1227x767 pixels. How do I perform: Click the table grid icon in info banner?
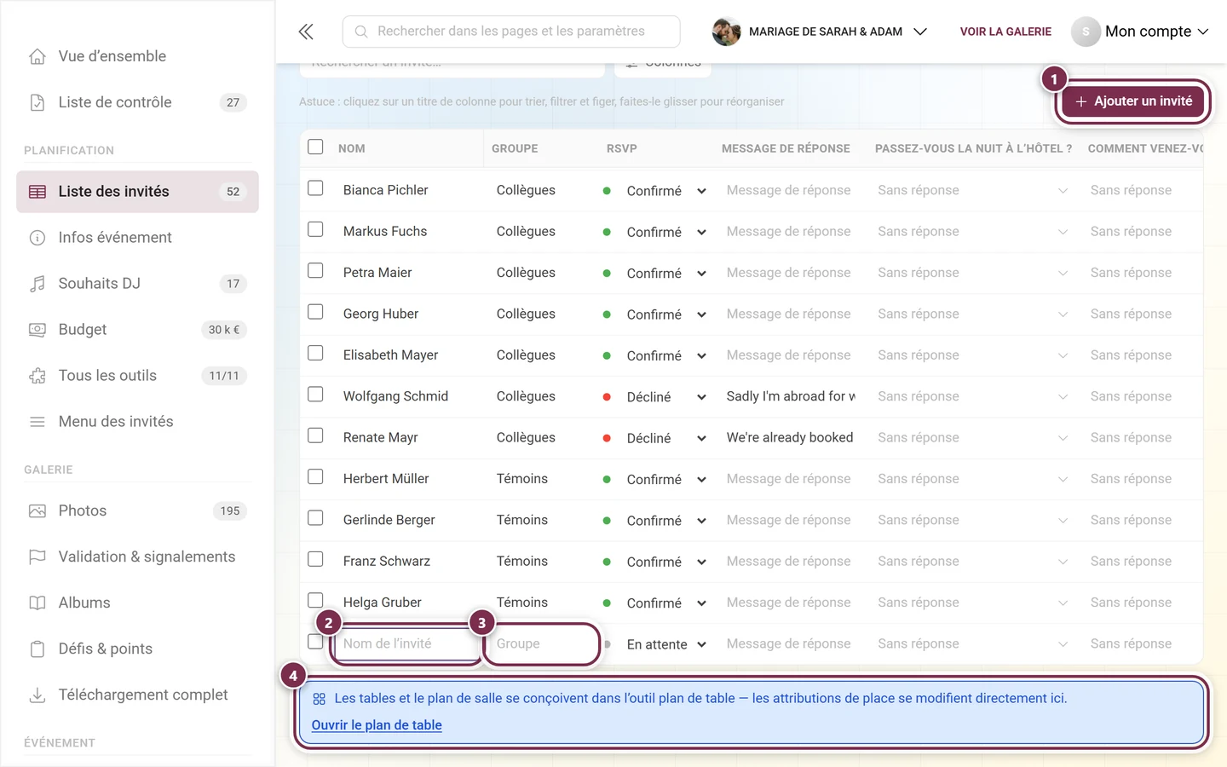coord(319,699)
